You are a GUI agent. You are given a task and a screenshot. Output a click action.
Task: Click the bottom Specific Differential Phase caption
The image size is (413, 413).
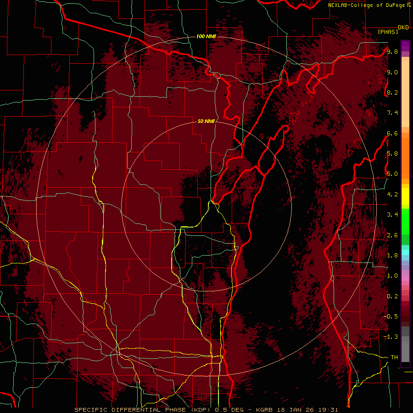pyautogui.click(x=206, y=410)
